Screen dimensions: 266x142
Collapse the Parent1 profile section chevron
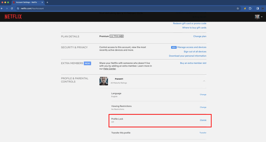click(x=204, y=81)
